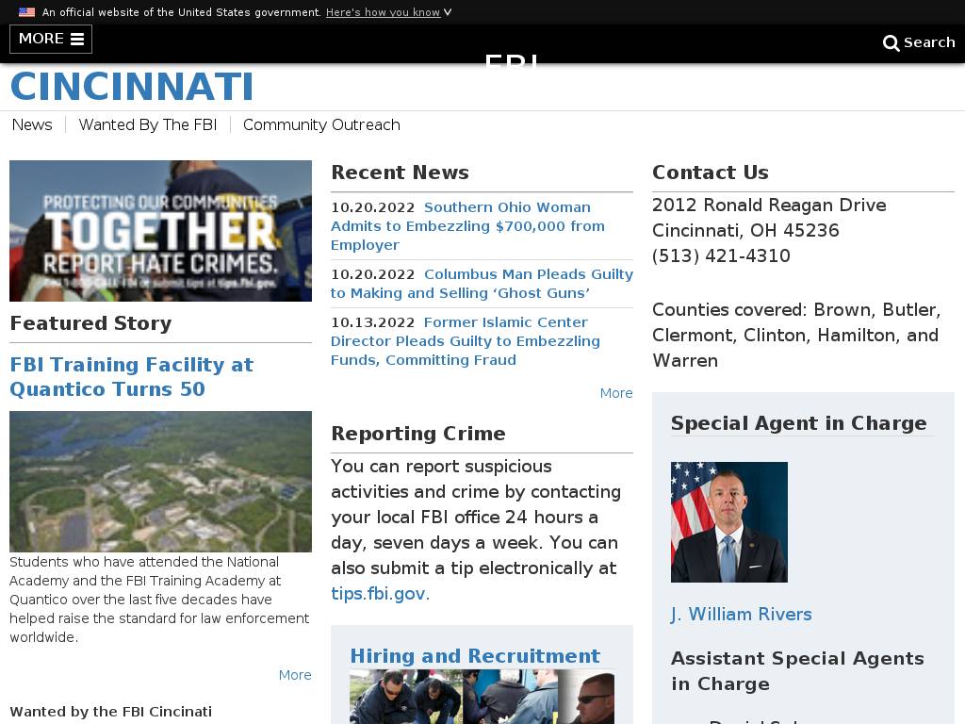Click the Hiring and Recruitment photo
Screen dimensions: 965x724
tap(482, 697)
